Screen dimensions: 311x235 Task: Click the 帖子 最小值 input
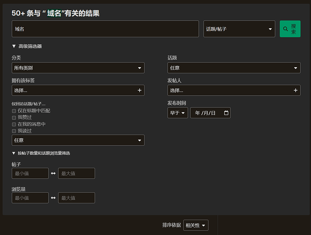(30, 173)
